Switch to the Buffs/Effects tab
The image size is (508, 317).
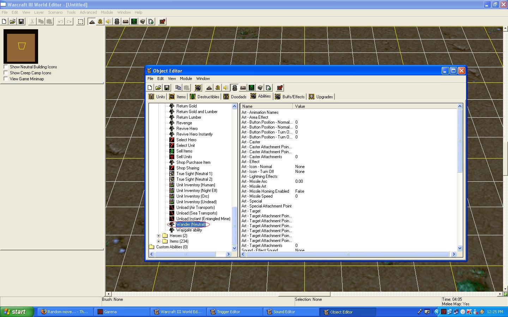click(x=290, y=97)
